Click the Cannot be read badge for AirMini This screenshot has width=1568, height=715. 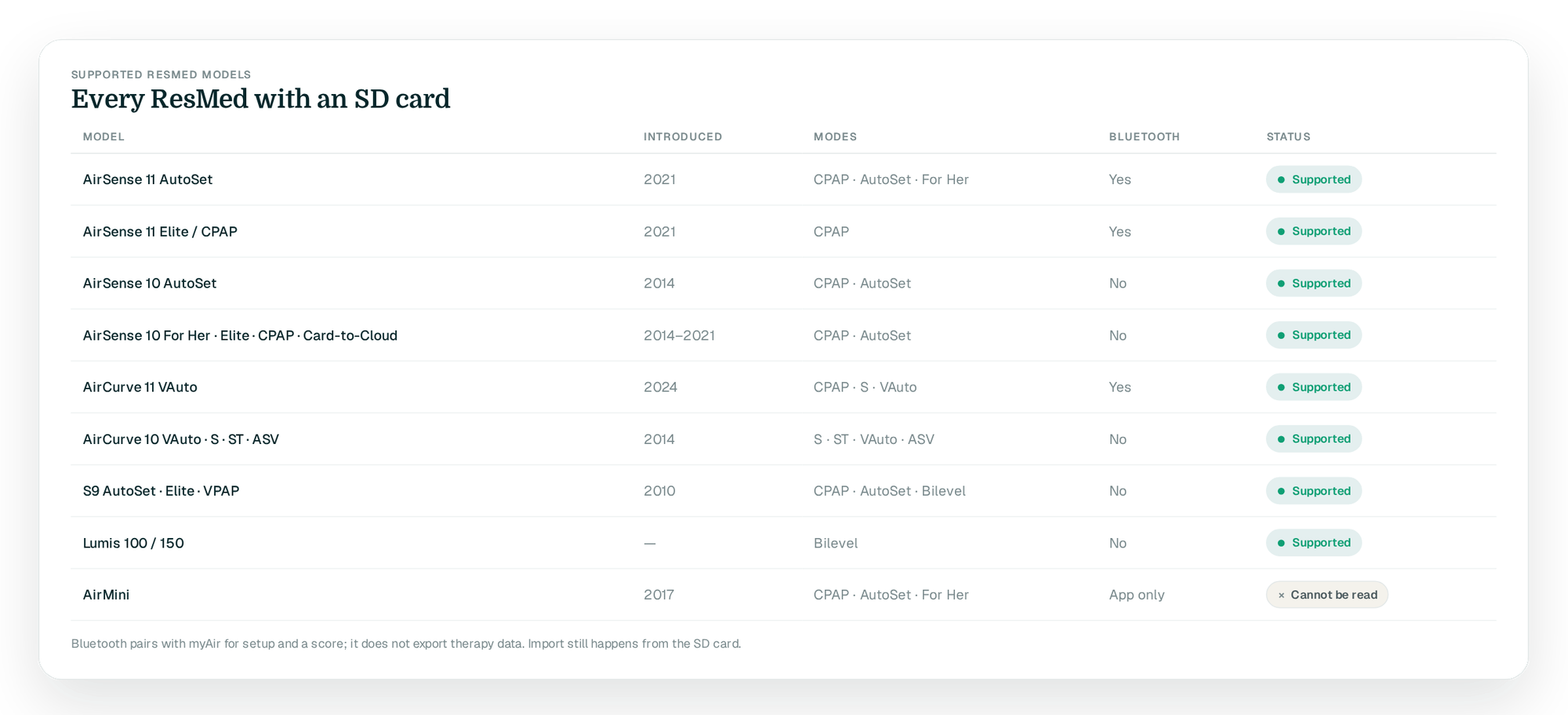[x=1327, y=594]
